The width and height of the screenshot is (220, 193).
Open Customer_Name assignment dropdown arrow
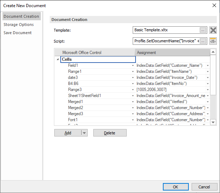(208, 65)
